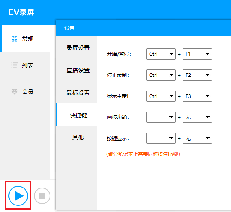Open F3 key dropdown for 显示主窗口
Viewport: 231px width, 212px height.
197,96
